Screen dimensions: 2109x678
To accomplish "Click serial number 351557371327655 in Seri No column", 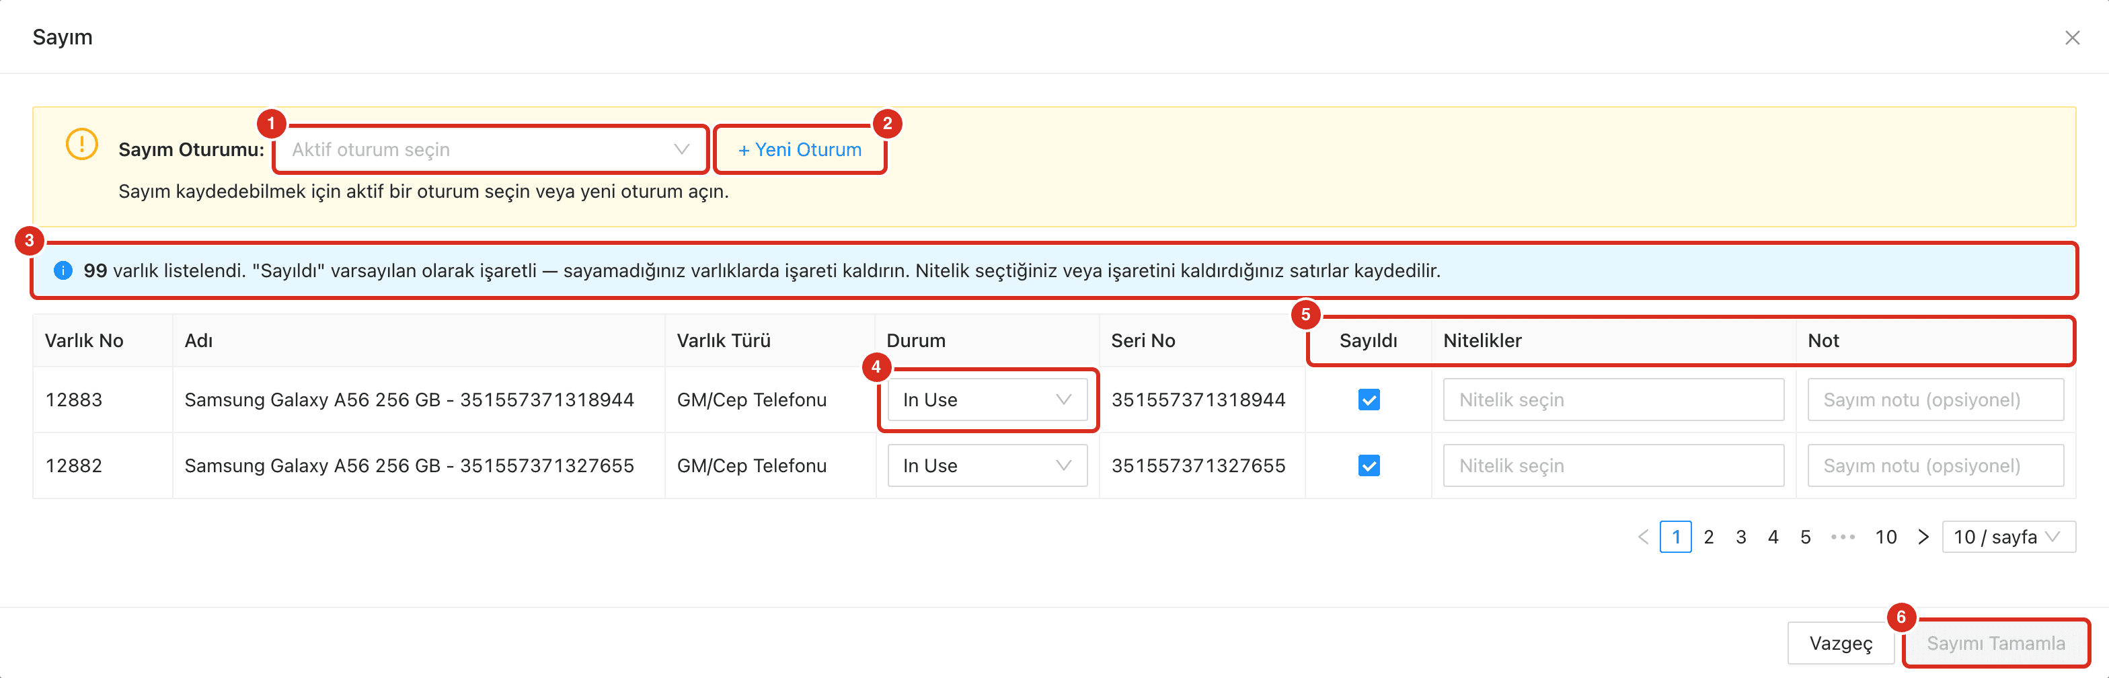I will pos(1198,465).
